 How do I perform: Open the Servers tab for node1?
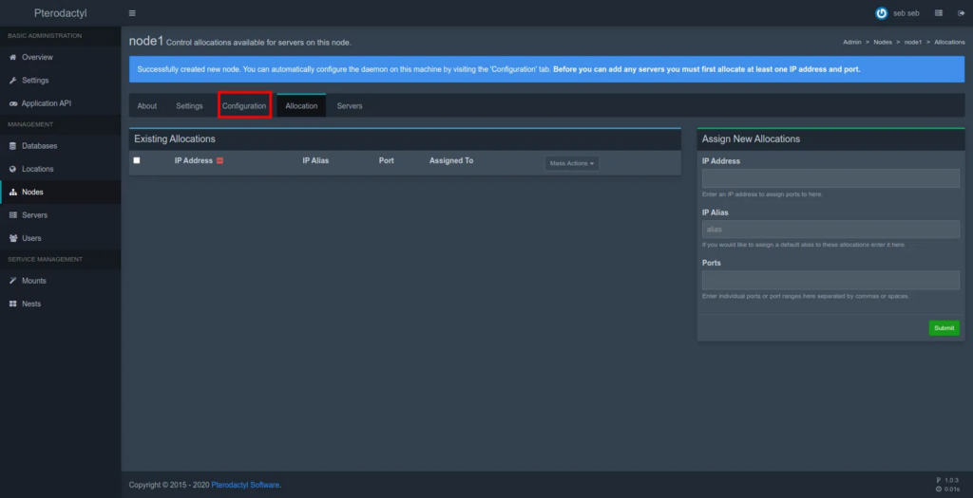pos(350,105)
